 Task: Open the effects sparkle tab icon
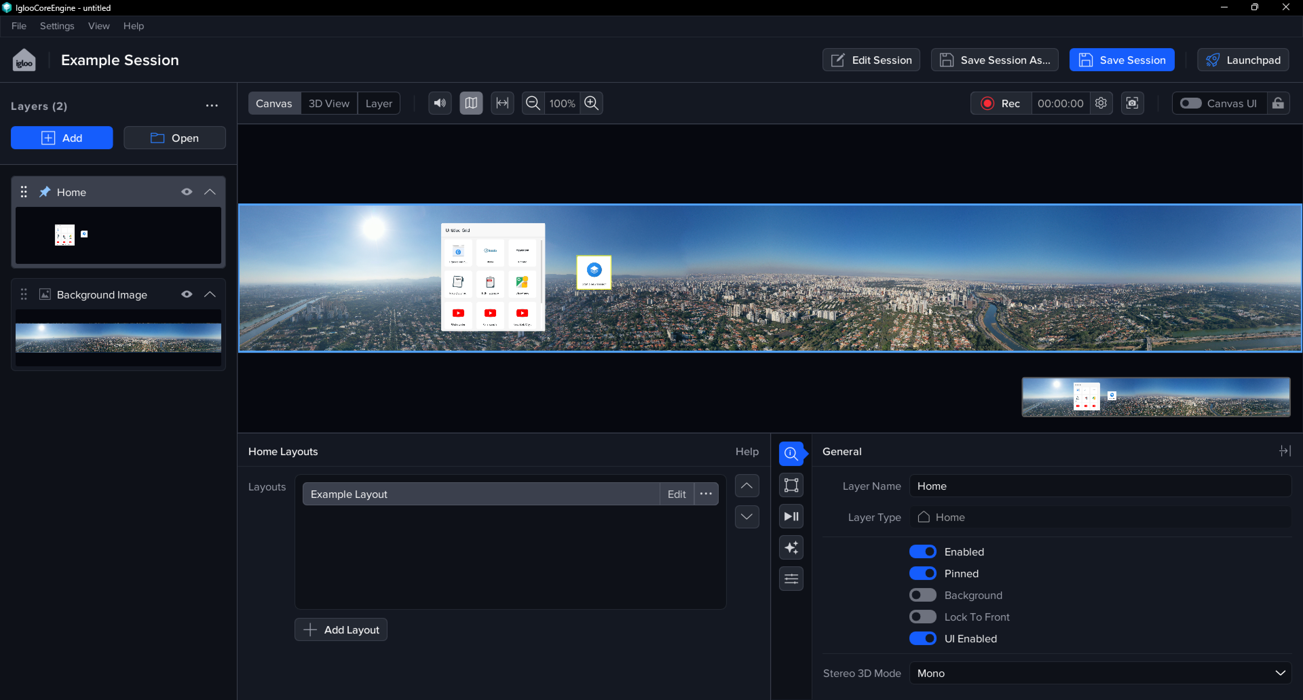(x=791, y=547)
